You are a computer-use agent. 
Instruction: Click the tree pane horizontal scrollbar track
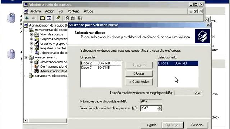(47, 120)
